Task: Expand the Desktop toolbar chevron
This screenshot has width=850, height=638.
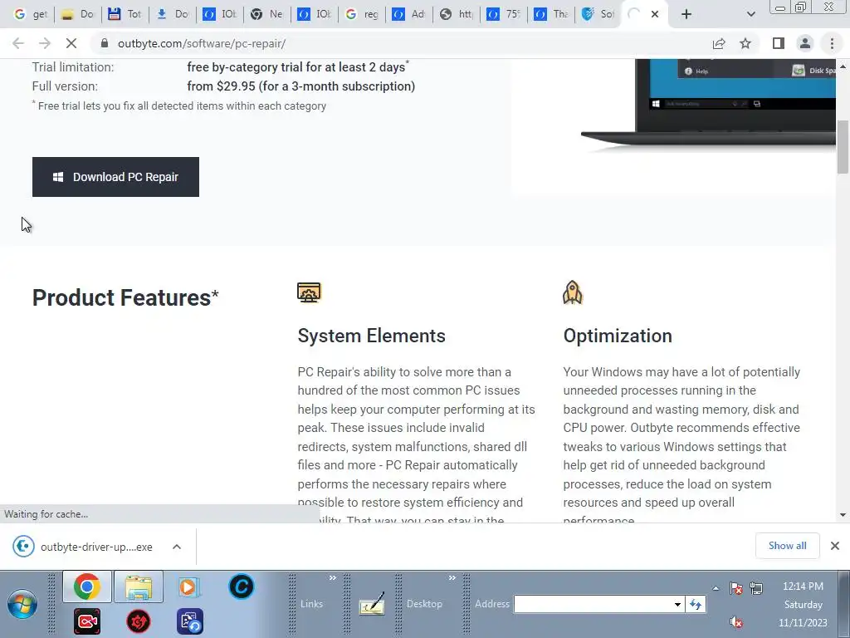Action: 452,578
